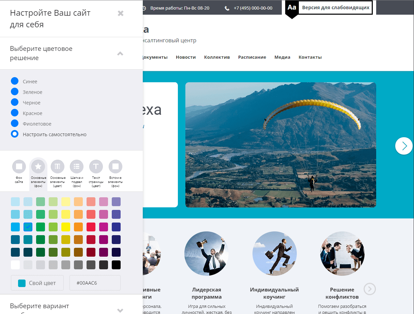Open the 'Новости' menu item
Viewport: 414px width, 314px height.
tap(186, 57)
